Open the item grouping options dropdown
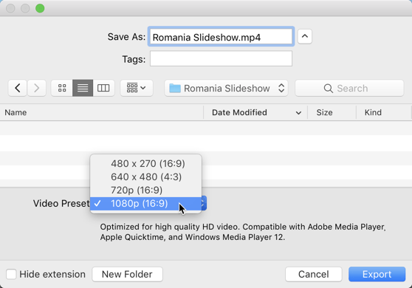The image size is (412, 288). [x=137, y=88]
